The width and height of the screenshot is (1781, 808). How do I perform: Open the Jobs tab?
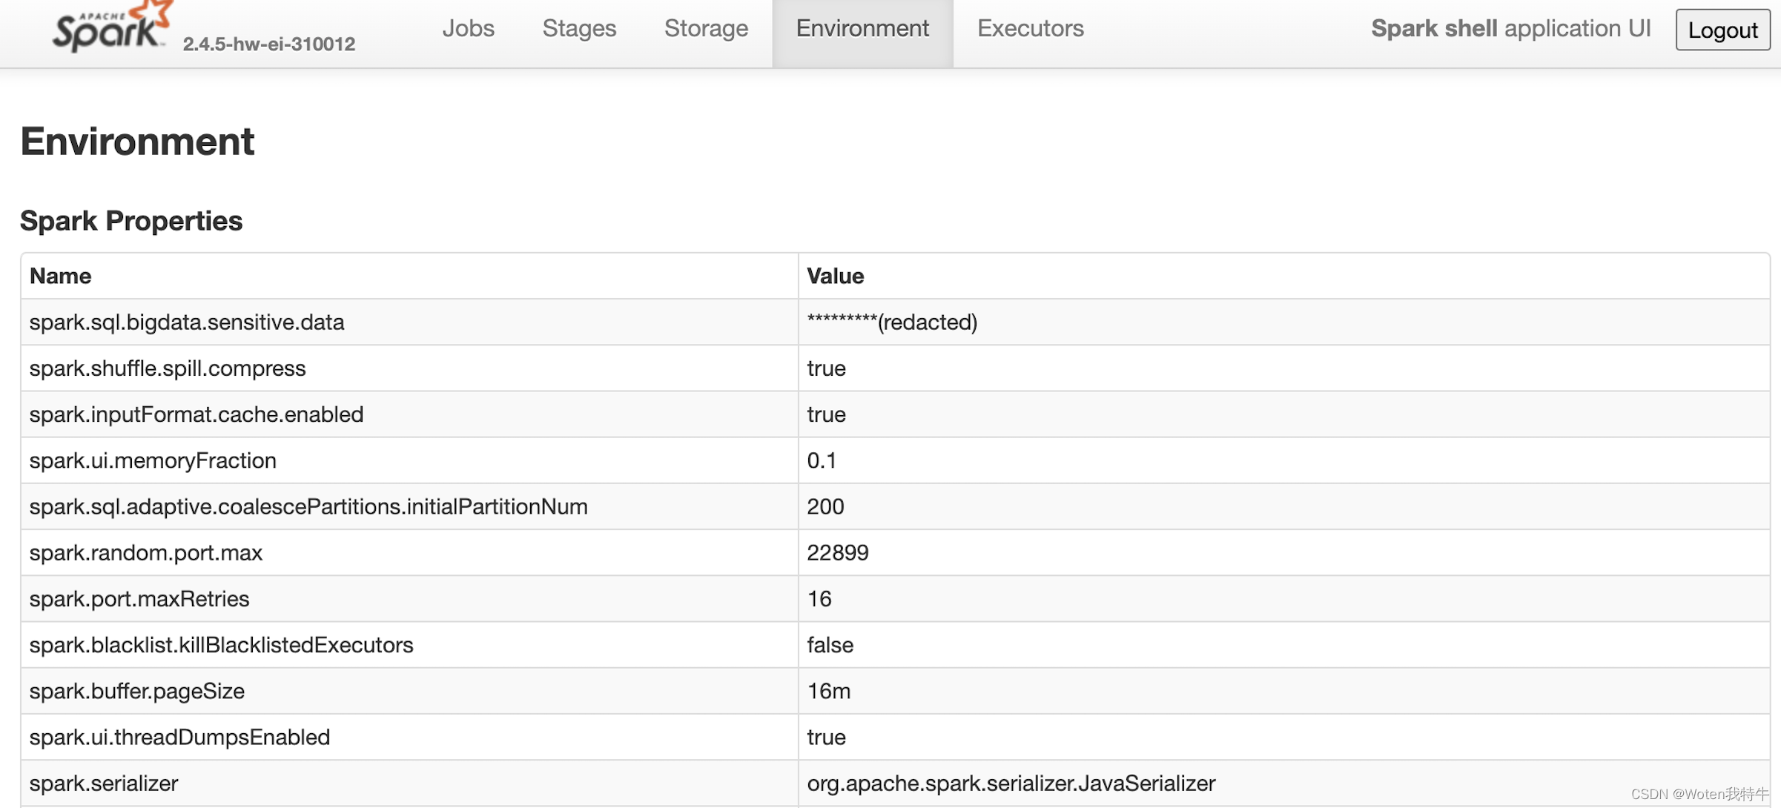[468, 28]
